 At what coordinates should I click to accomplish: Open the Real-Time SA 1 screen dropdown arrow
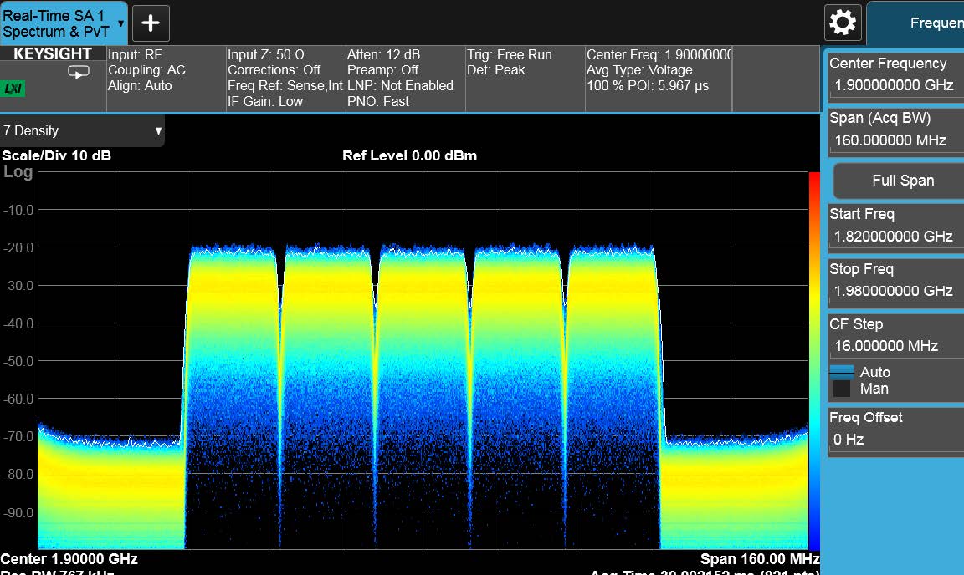pos(121,23)
